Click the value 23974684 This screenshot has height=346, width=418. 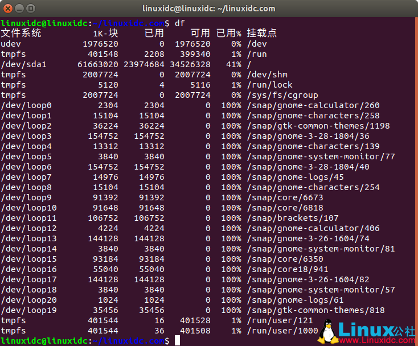(x=144, y=64)
